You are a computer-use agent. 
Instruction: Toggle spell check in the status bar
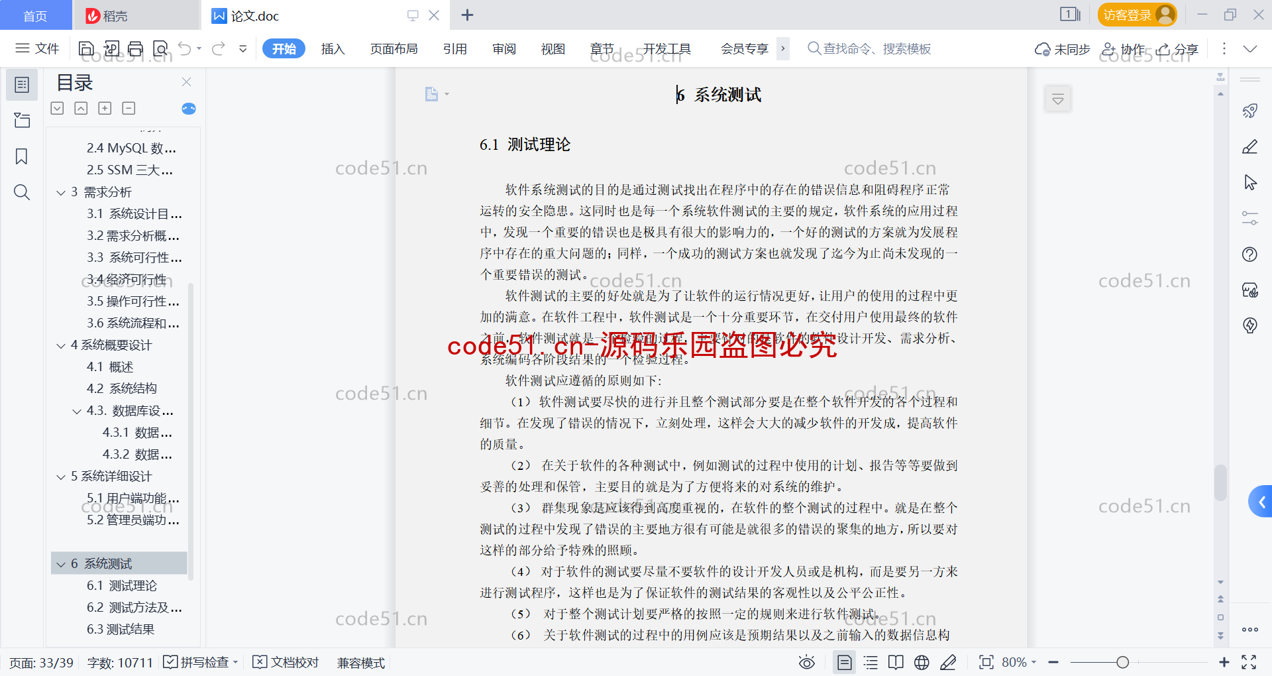pyautogui.click(x=200, y=662)
